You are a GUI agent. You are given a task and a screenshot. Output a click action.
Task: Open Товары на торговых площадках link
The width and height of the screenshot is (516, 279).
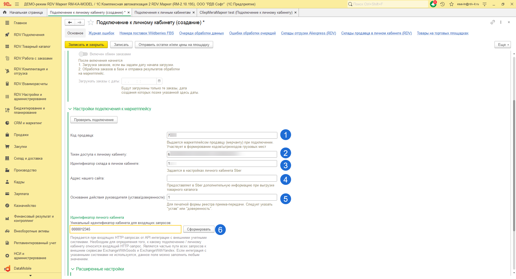click(443, 33)
